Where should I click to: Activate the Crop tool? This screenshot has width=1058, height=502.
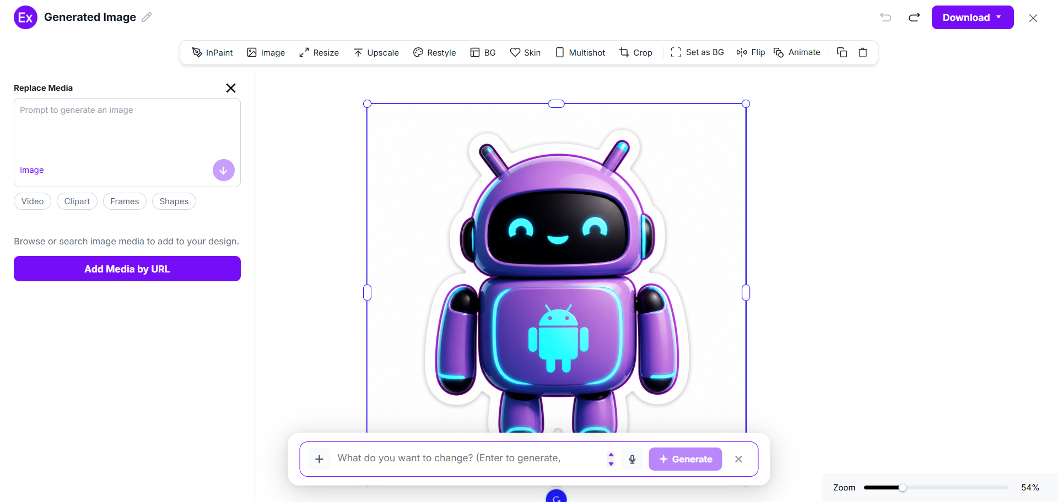[x=636, y=53]
